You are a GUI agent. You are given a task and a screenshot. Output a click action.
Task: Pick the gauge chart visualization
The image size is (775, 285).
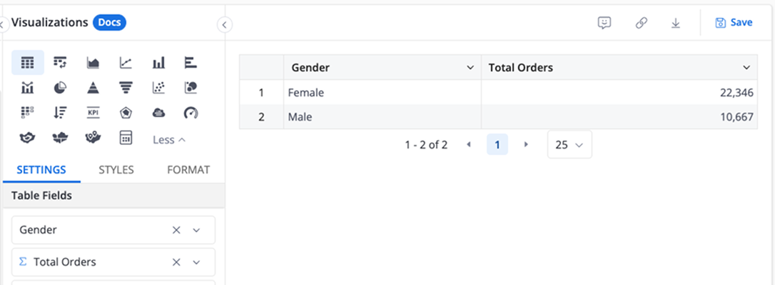tap(191, 113)
